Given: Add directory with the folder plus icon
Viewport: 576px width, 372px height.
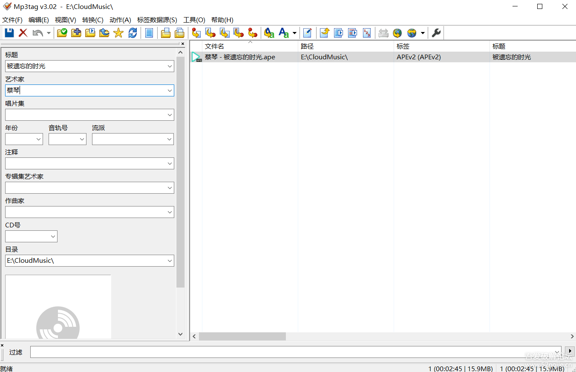Looking at the screenshot, I should pos(76,33).
